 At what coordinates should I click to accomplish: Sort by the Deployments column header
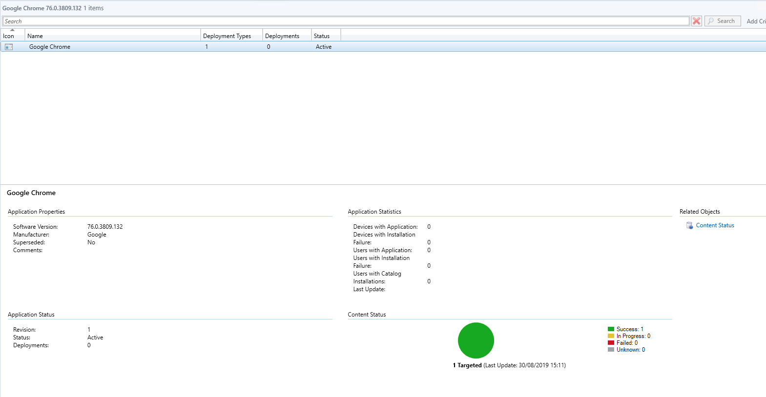287,36
